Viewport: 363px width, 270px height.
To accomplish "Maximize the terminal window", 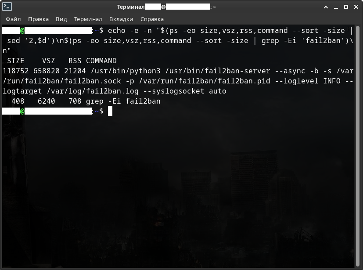I will click(x=346, y=7).
